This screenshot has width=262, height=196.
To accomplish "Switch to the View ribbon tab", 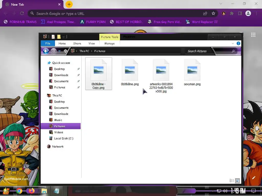I will (x=92, y=43).
